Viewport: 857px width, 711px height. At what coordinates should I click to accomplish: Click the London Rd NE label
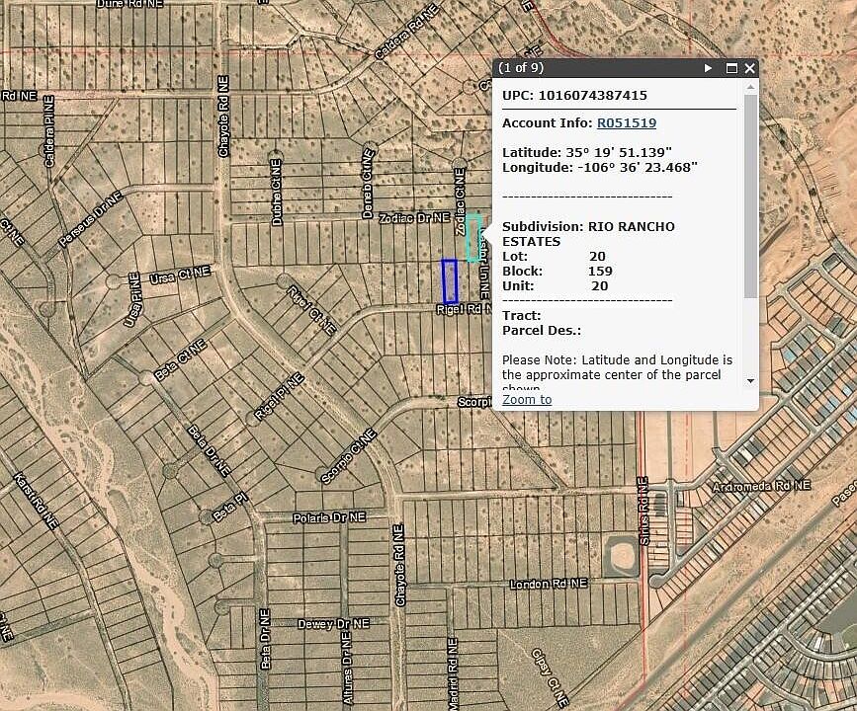pos(548,585)
